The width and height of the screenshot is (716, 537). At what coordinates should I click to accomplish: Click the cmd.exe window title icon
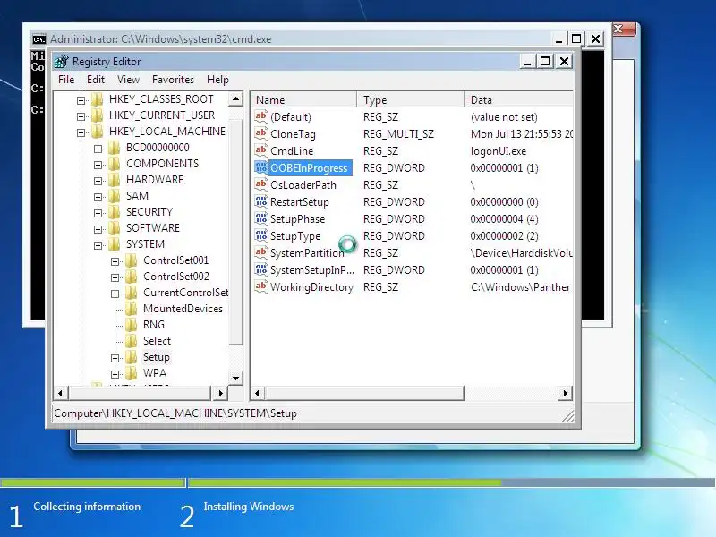[38, 39]
